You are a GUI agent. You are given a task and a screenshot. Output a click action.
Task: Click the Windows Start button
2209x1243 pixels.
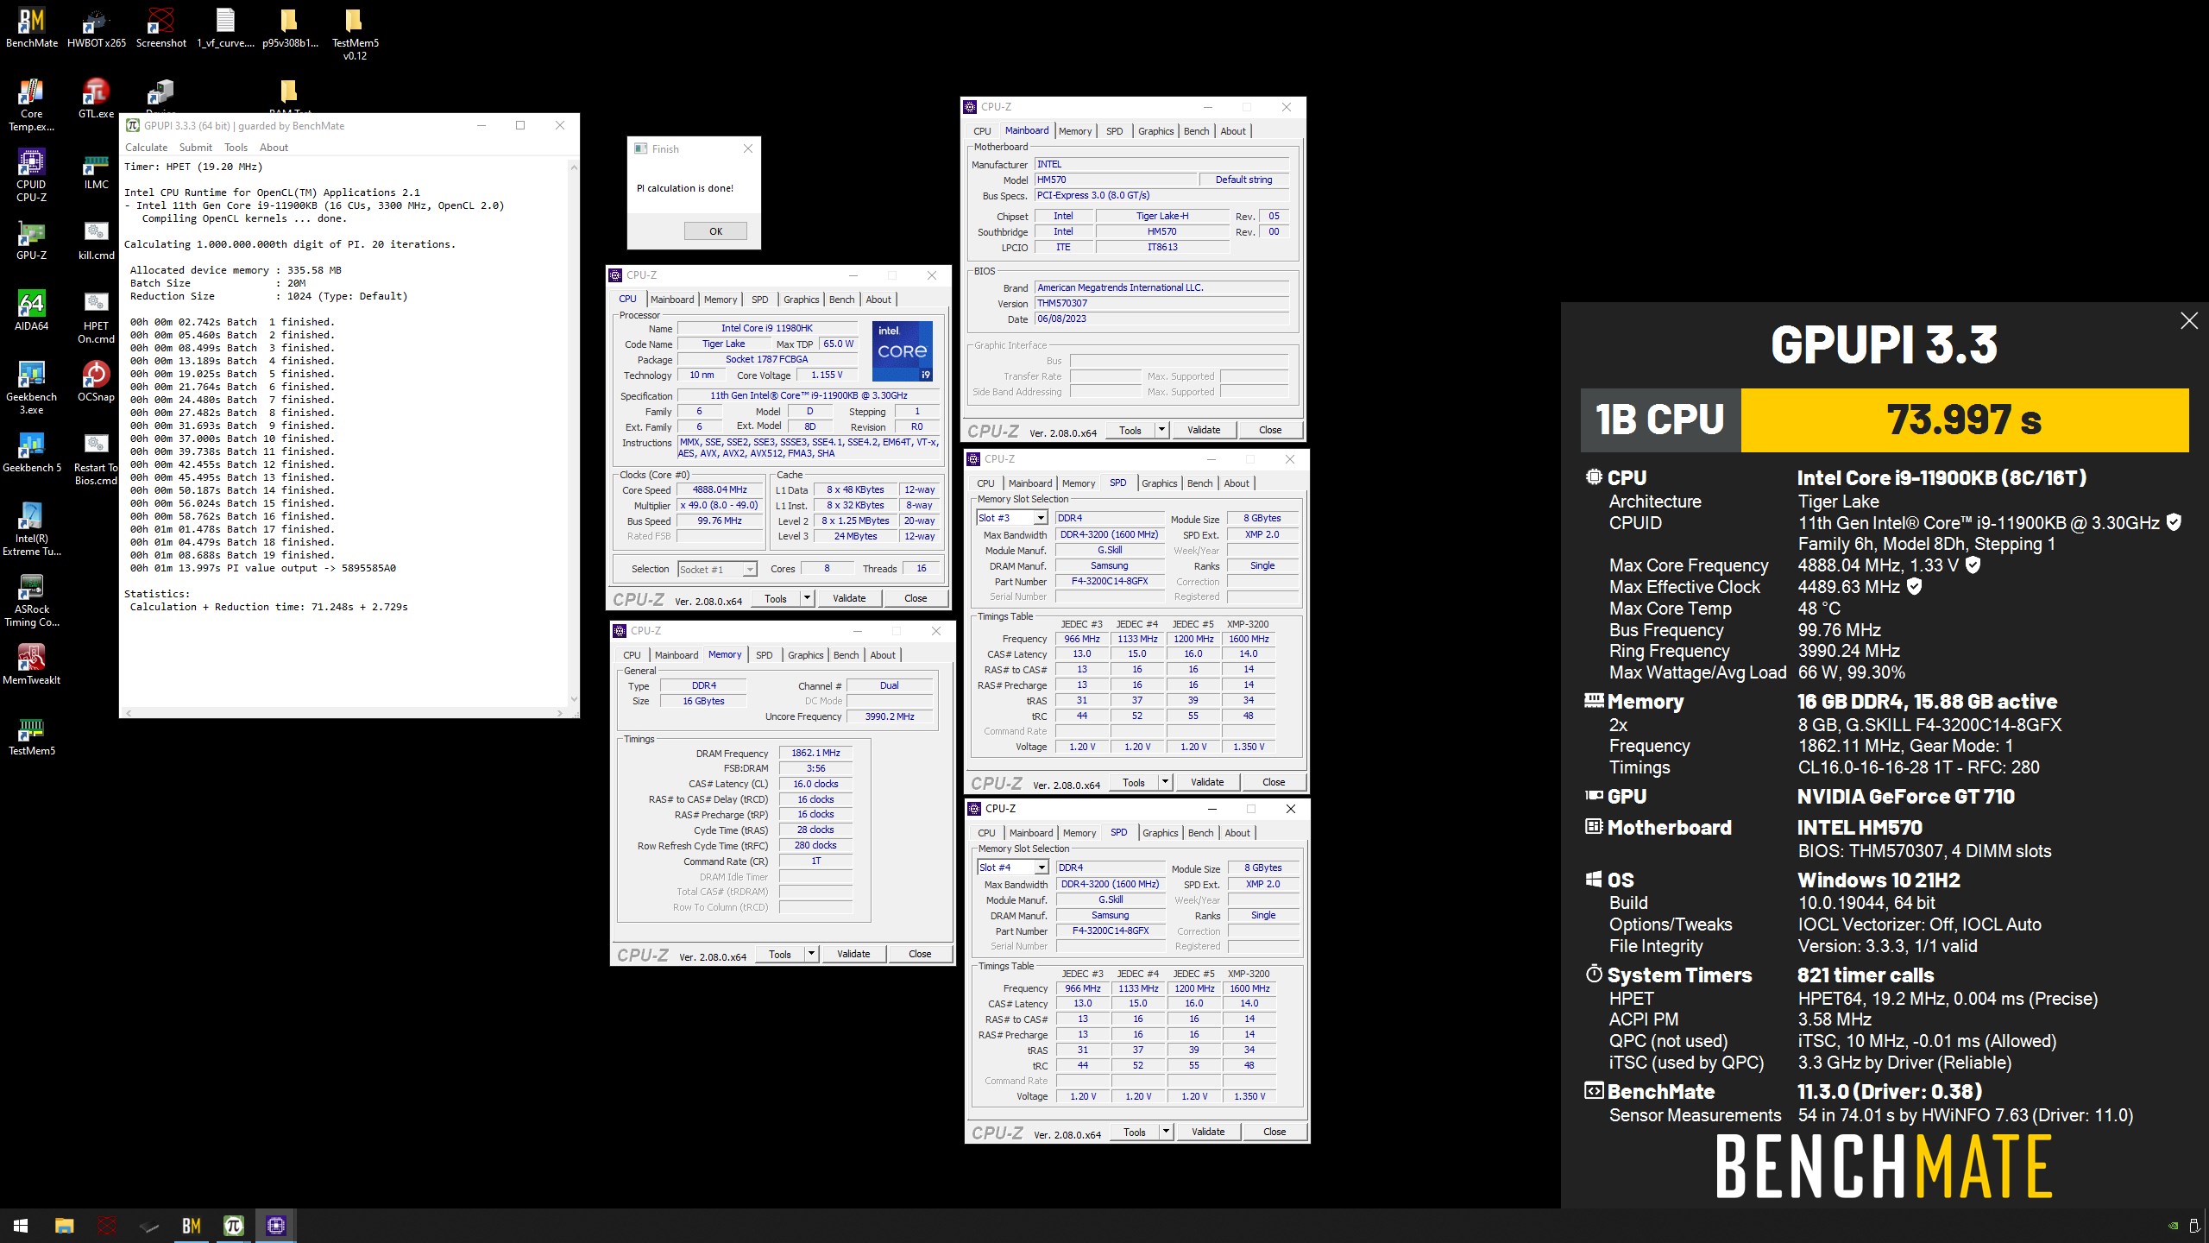[x=21, y=1225]
